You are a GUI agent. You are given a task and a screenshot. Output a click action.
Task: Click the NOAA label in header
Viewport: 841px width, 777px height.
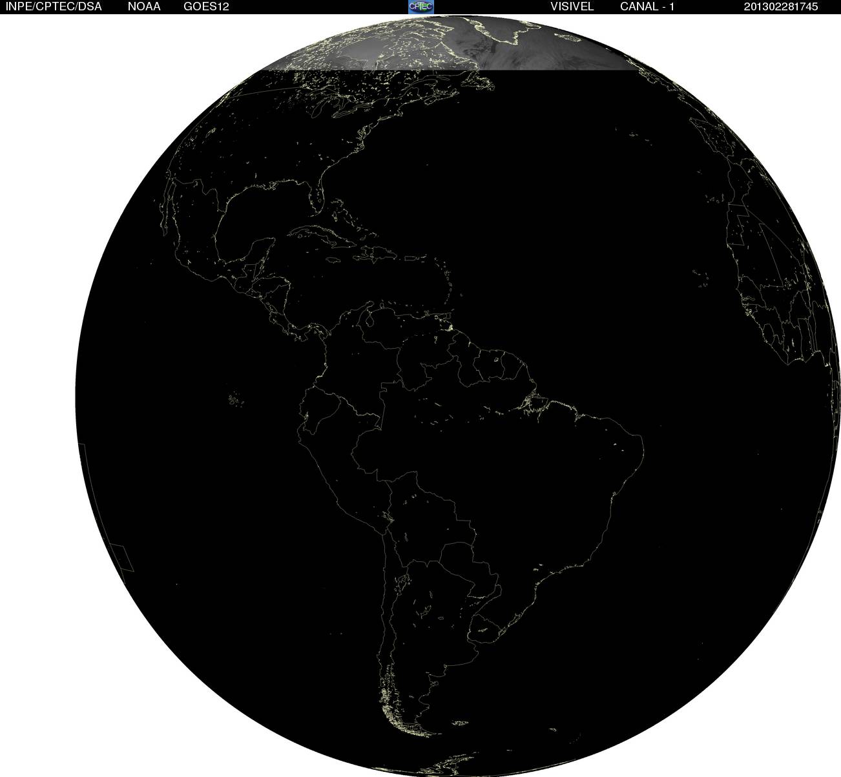pos(144,6)
